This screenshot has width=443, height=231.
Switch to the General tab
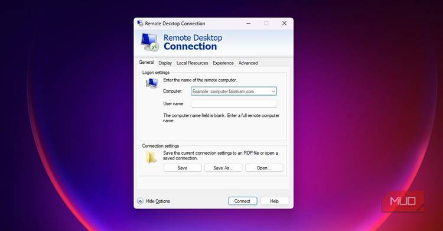pos(146,62)
